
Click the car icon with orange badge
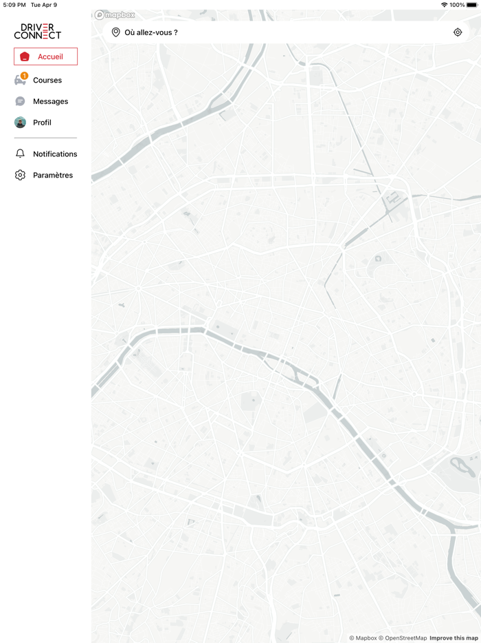tap(21, 79)
